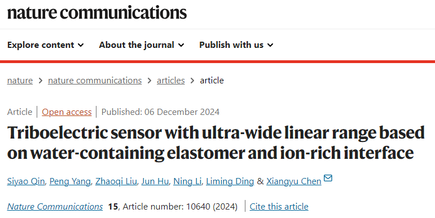Click the nature communications logo

pyautogui.click(x=97, y=12)
